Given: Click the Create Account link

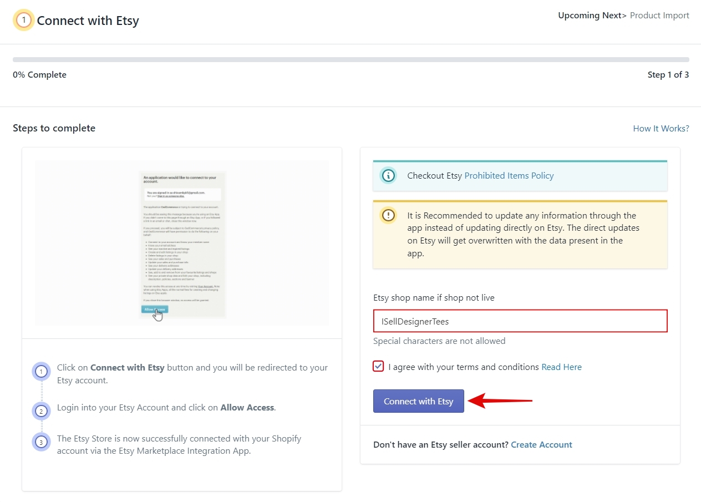Looking at the screenshot, I should tap(541, 445).
